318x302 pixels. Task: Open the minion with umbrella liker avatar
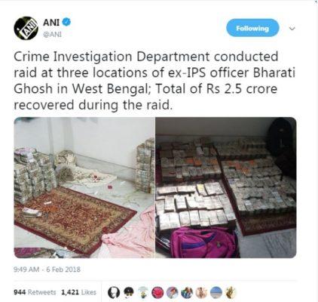tap(143, 292)
